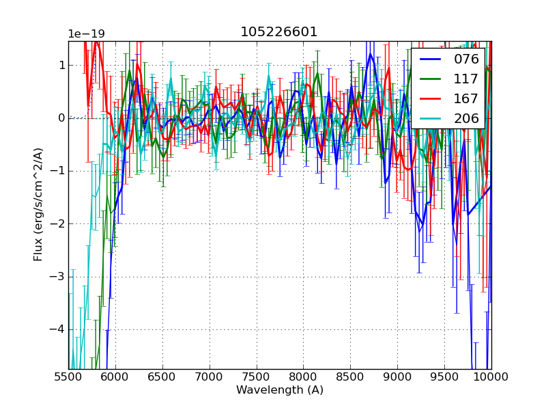Click the Wavelength (A) x-axis label
This screenshot has height=410, width=546.
[280, 390]
